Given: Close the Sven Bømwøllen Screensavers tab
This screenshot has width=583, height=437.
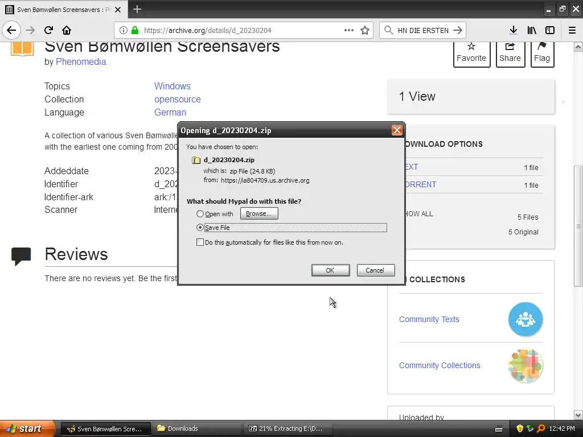Looking at the screenshot, I should (118, 10).
